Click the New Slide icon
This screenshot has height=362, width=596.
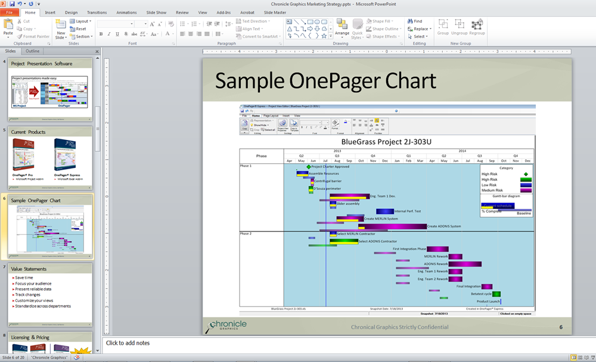point(61,26)
